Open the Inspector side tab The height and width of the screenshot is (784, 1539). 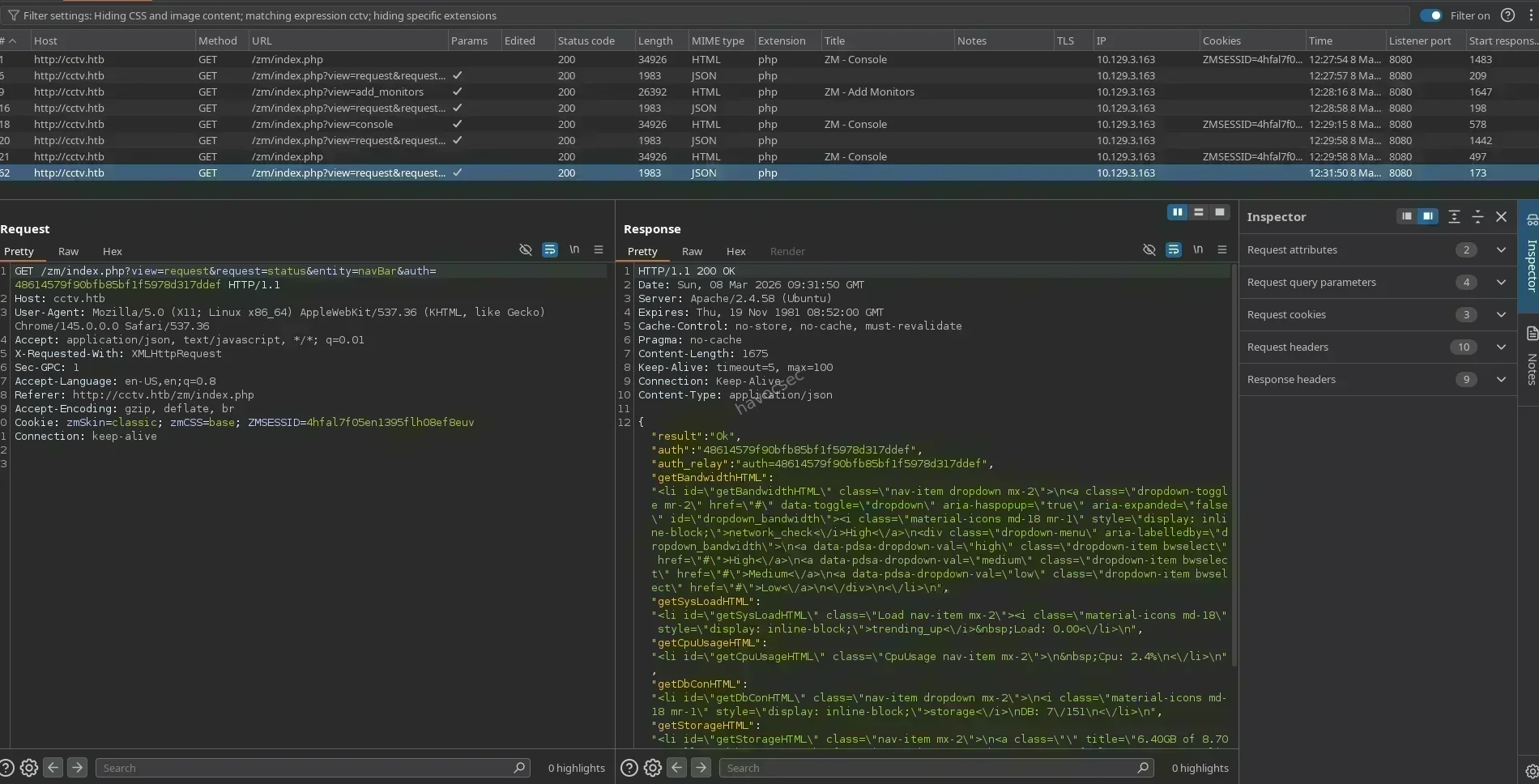click(1530, 255)
